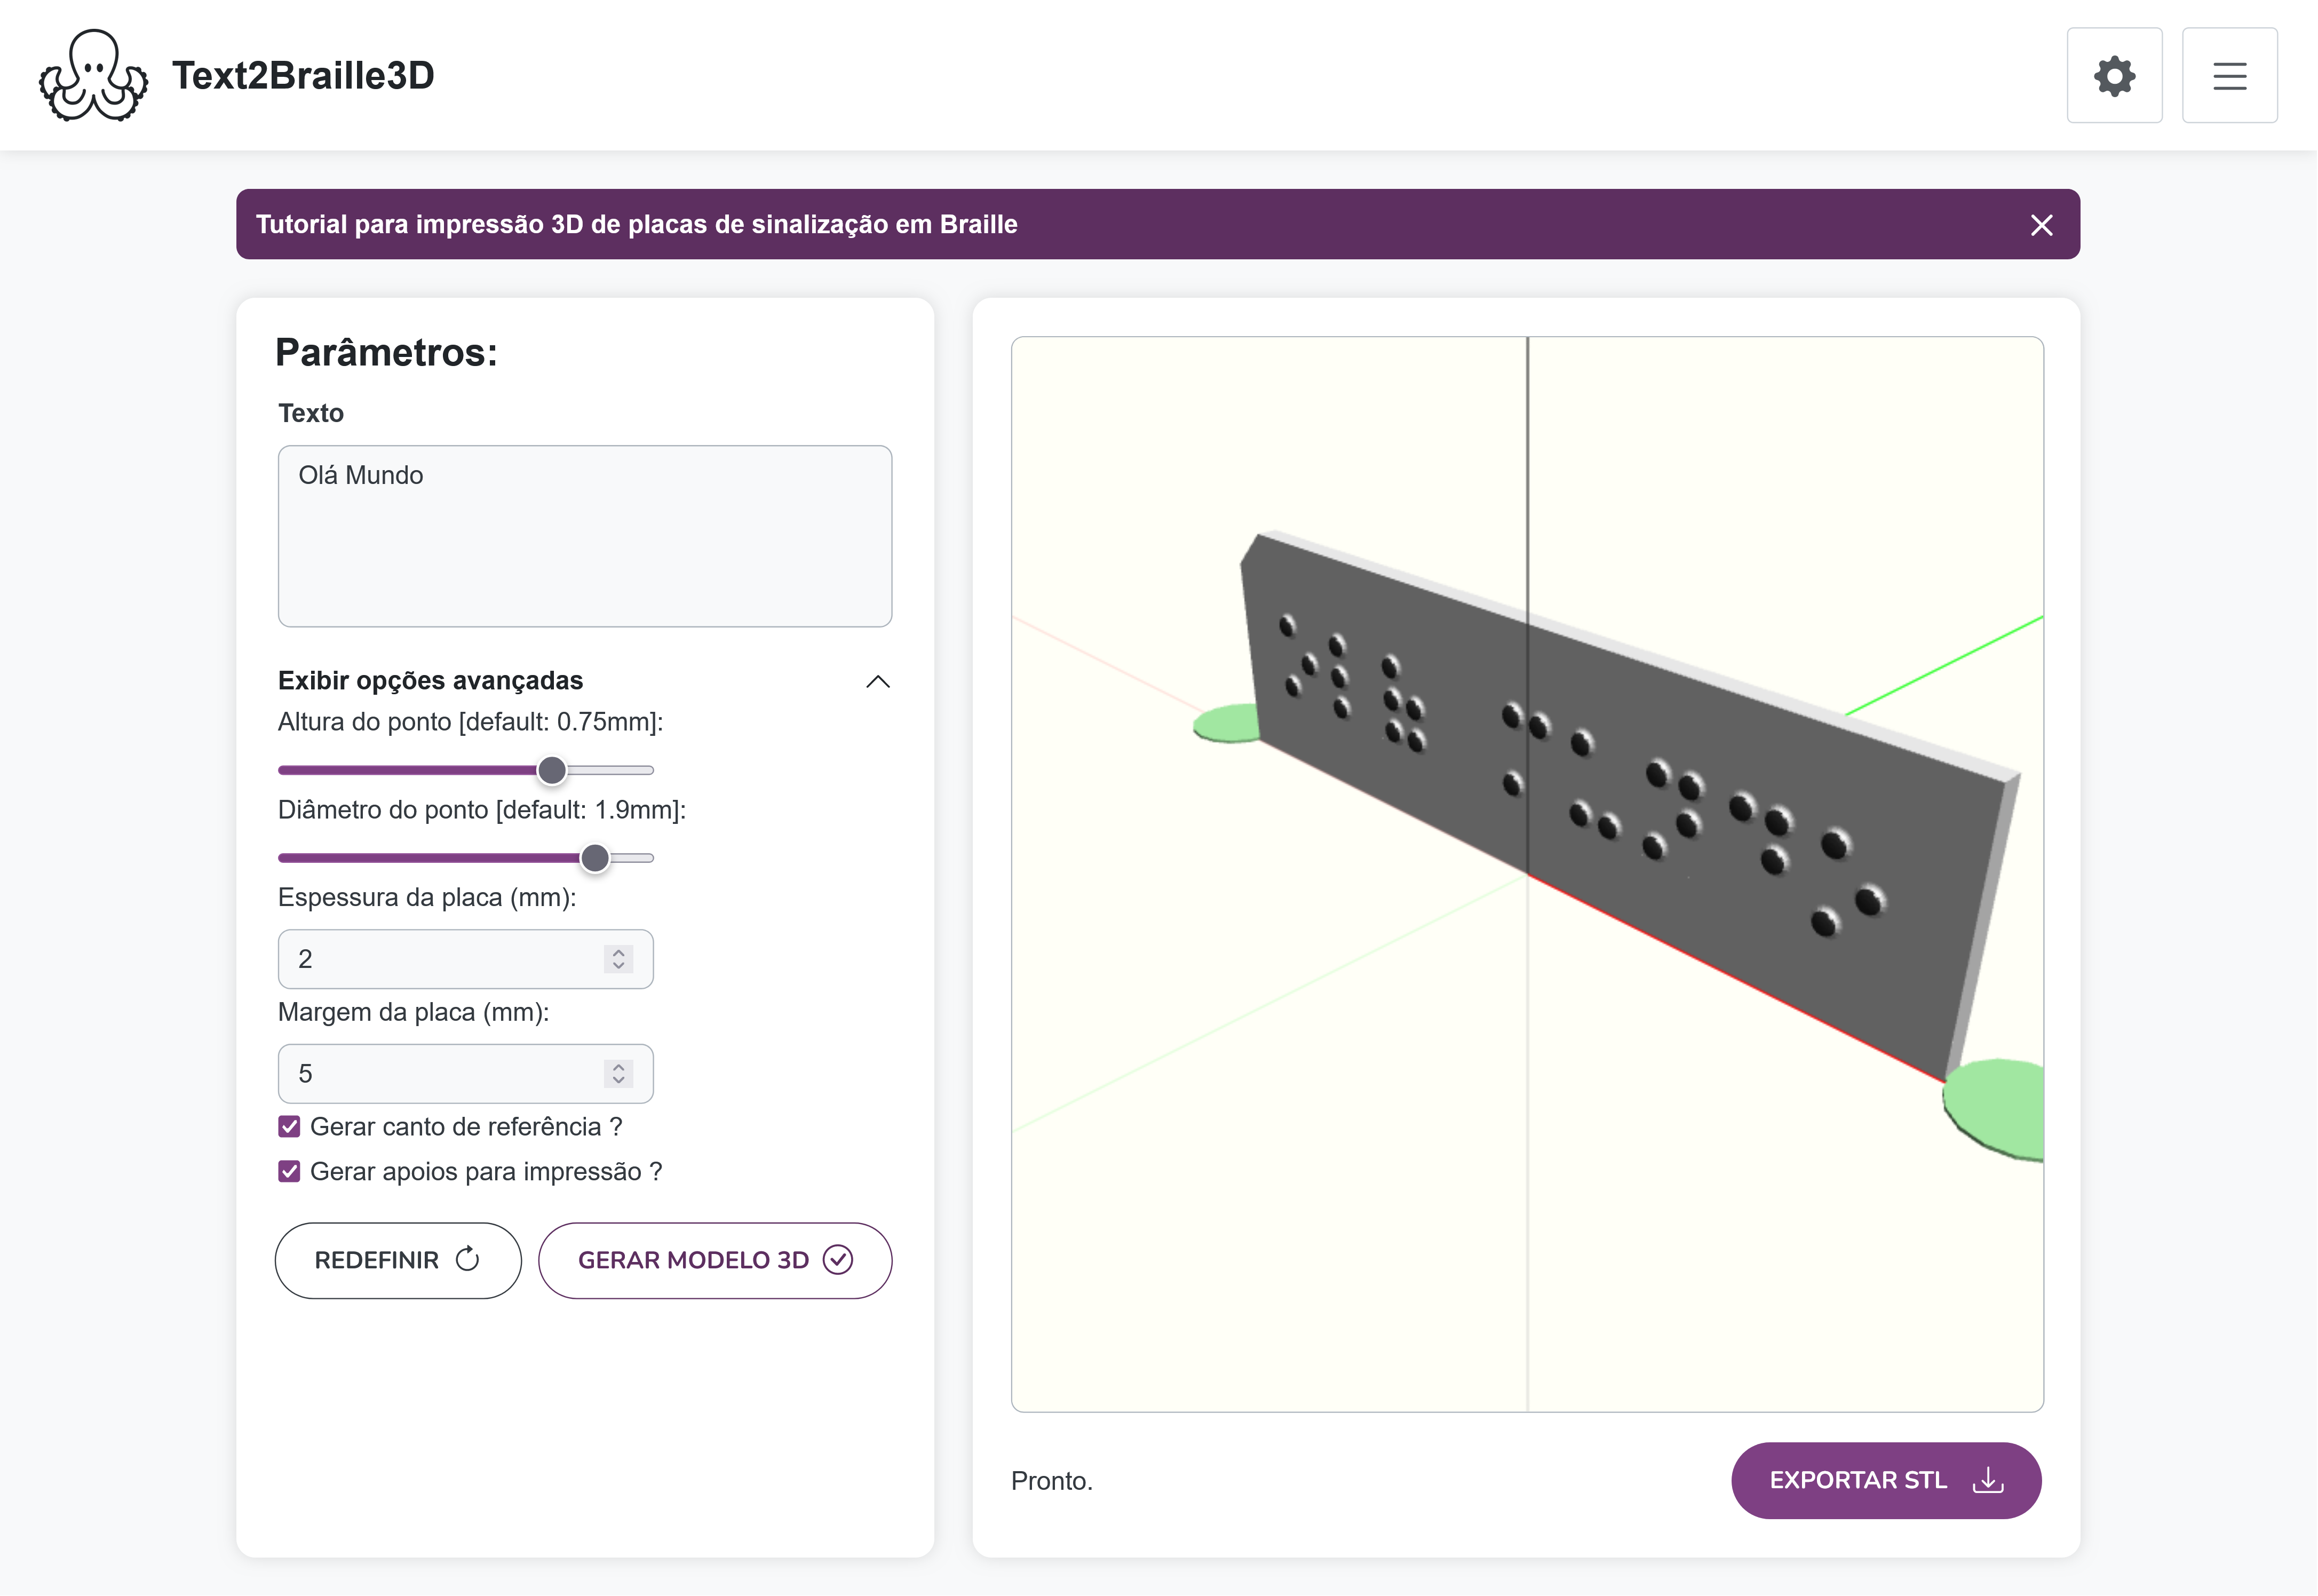Collapse the advanced options chevron
2318x1596 pixels.
pyautogui.click(x=877, y=682)
